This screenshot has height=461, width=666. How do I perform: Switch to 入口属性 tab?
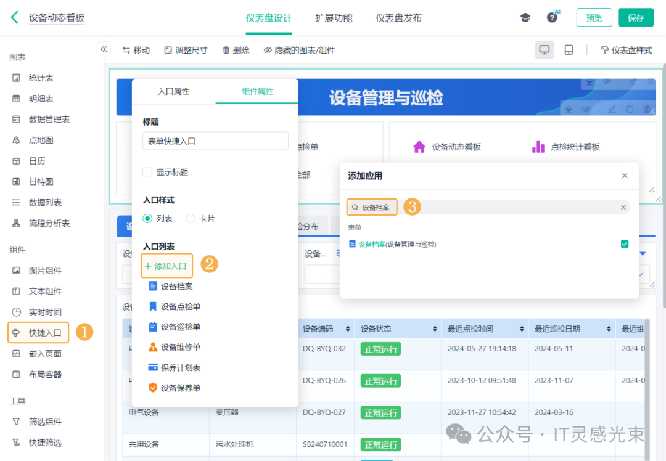(x=173, y=91)
